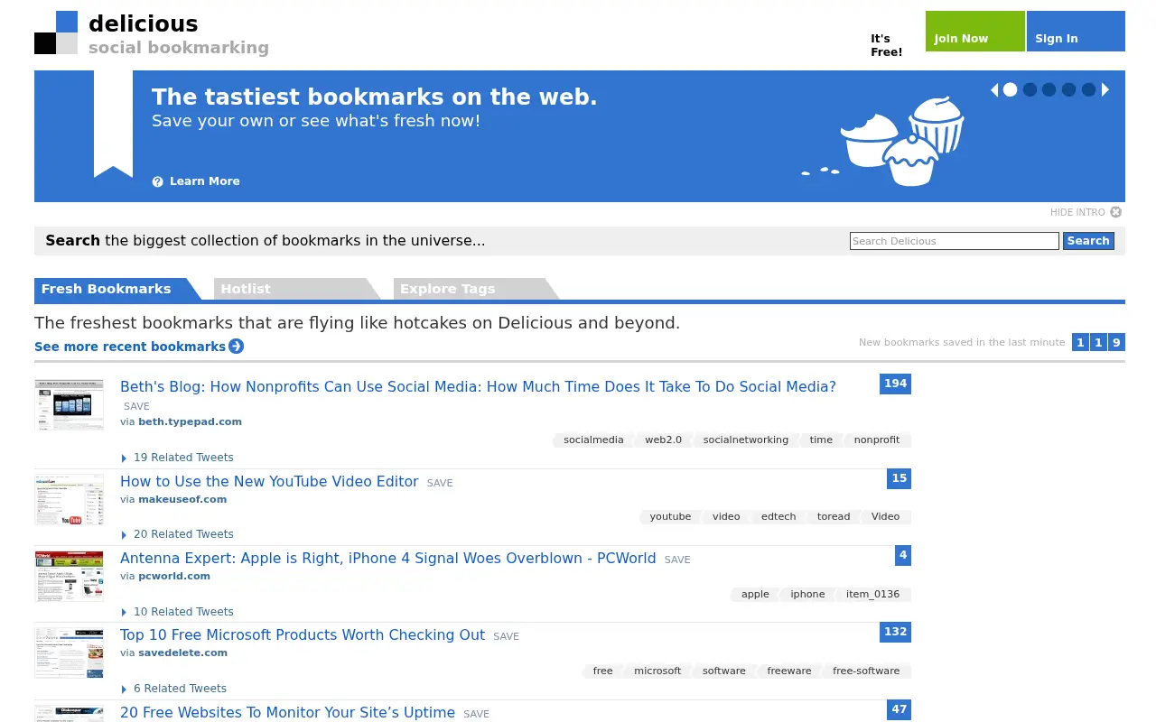Focus the Search Delicious input field

pyautogui.click(x=955, y=241)
